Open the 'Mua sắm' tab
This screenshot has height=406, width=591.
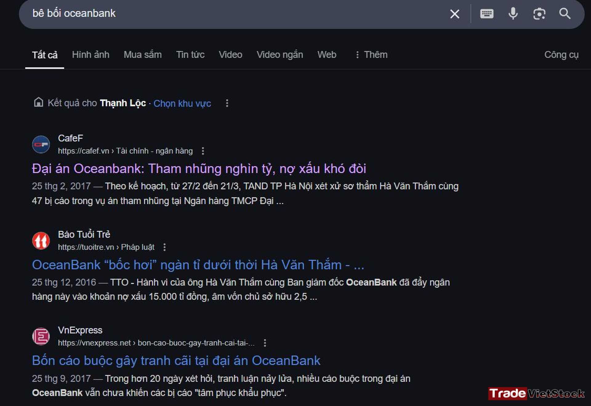pyautogui.click(x=143, y=55)
